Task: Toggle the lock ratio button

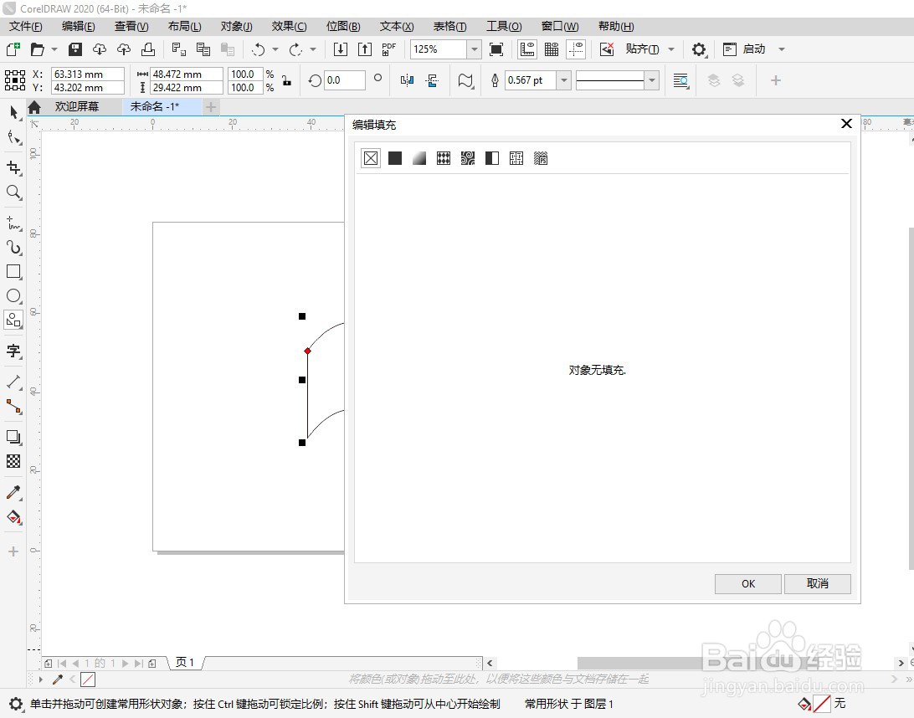Action: click(x=286, y=80)
